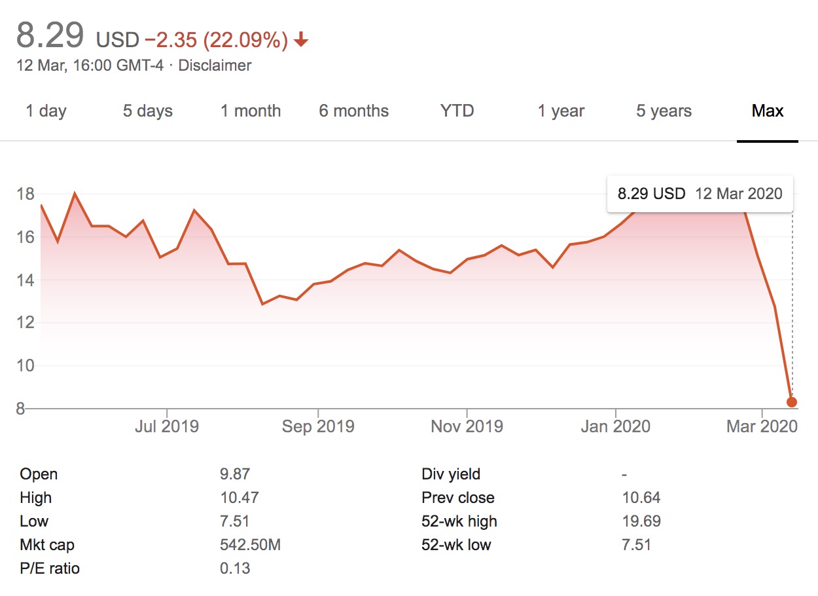Switch chart to 1 year
This screenshot has width=818, height=596.
click(561, 111)
